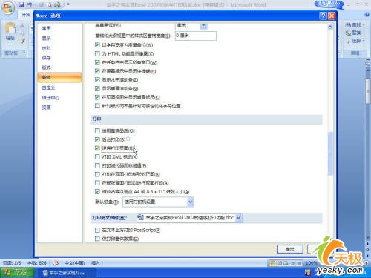Select 信任中心 category in Word Options
This screenshot has height=278, width=371.
[50, 97]
